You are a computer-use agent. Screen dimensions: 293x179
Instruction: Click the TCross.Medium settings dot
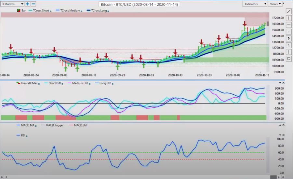[81, 11]
